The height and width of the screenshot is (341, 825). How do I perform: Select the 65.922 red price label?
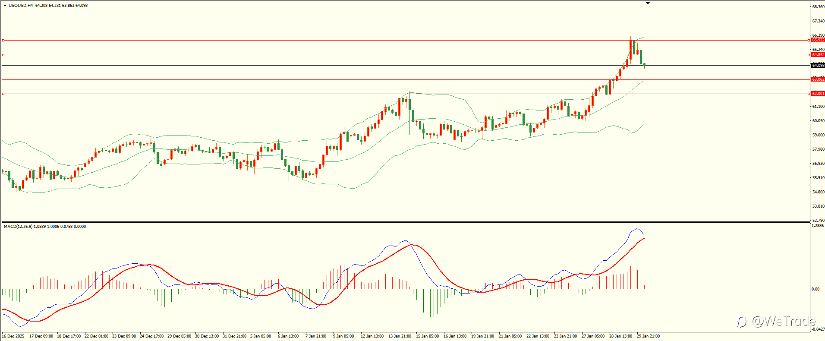pyautogui.click(x=818, y=40)
